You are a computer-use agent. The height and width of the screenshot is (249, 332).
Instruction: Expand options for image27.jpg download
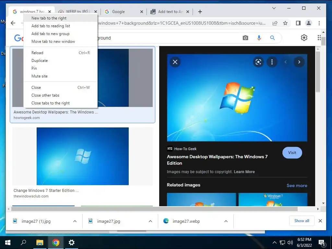click(x=150, y=221)
